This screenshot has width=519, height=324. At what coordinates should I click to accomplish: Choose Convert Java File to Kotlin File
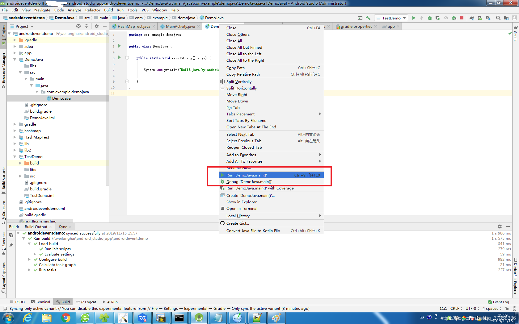click(271, 231)
